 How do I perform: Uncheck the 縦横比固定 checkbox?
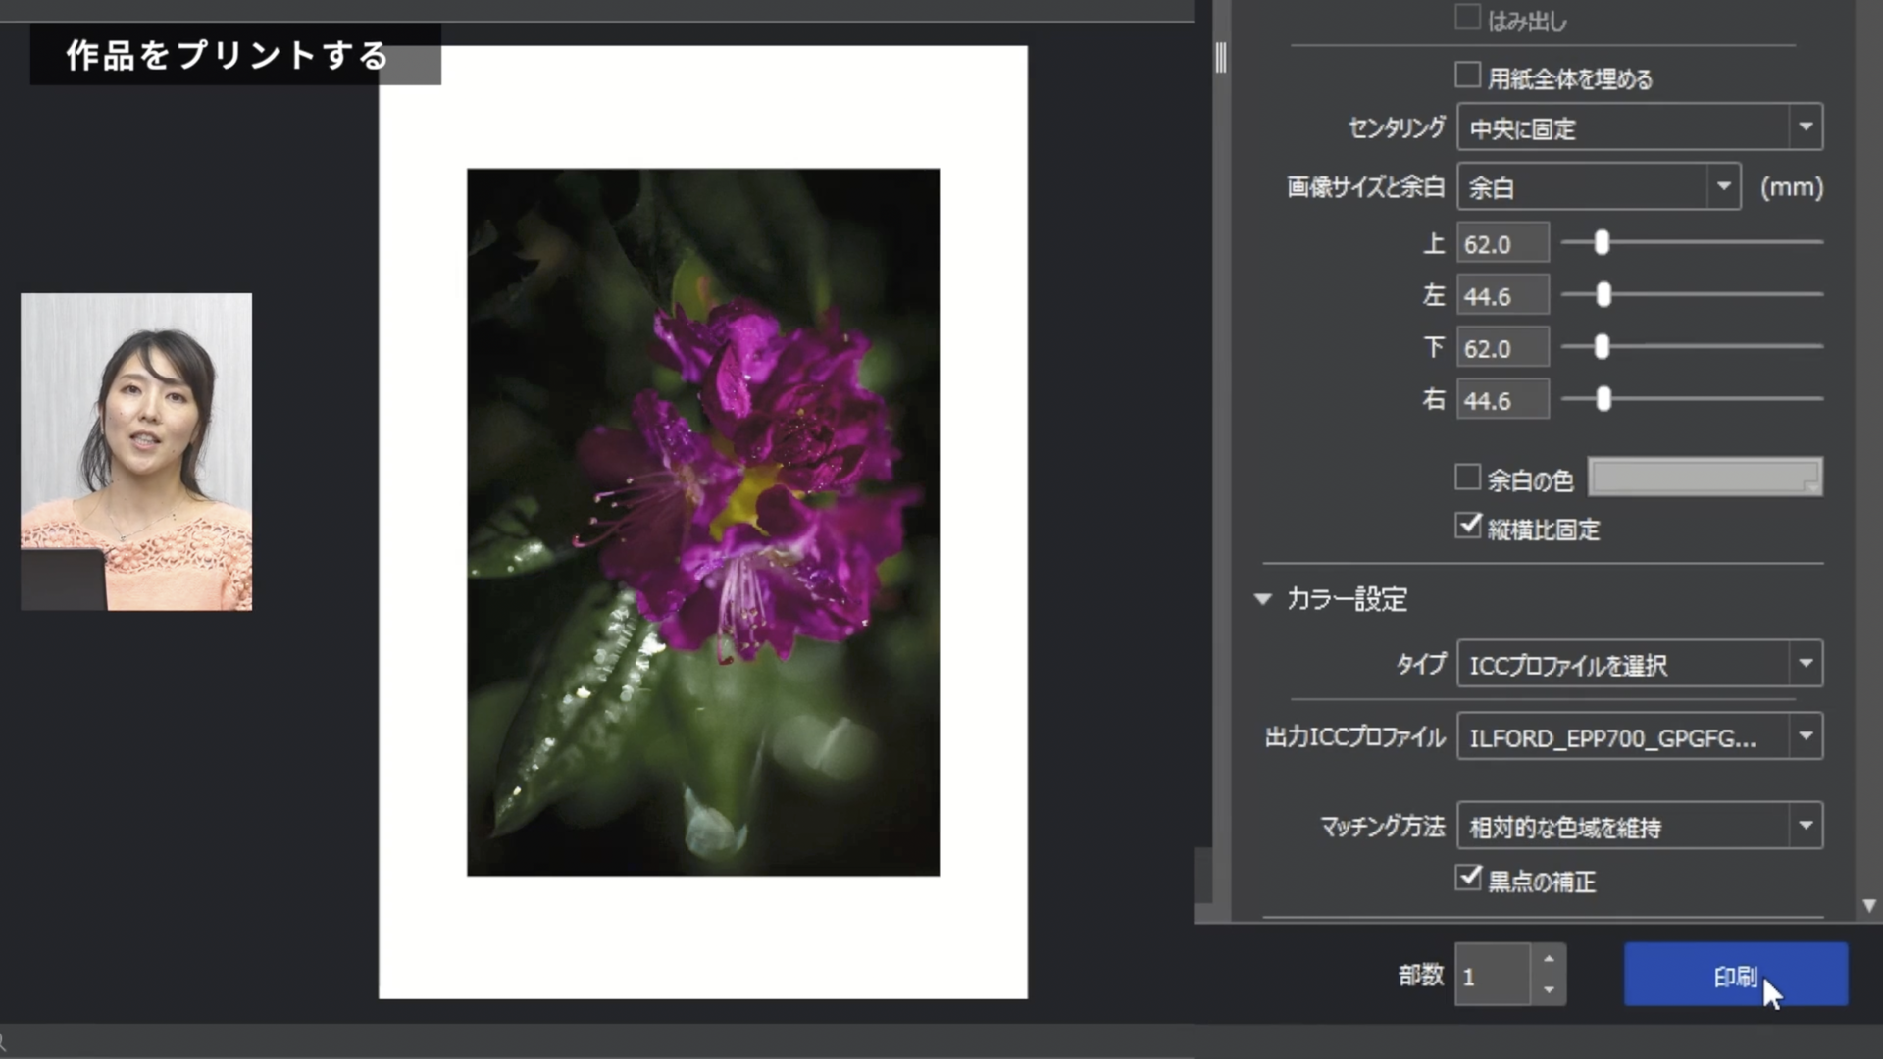(1467, 527)
